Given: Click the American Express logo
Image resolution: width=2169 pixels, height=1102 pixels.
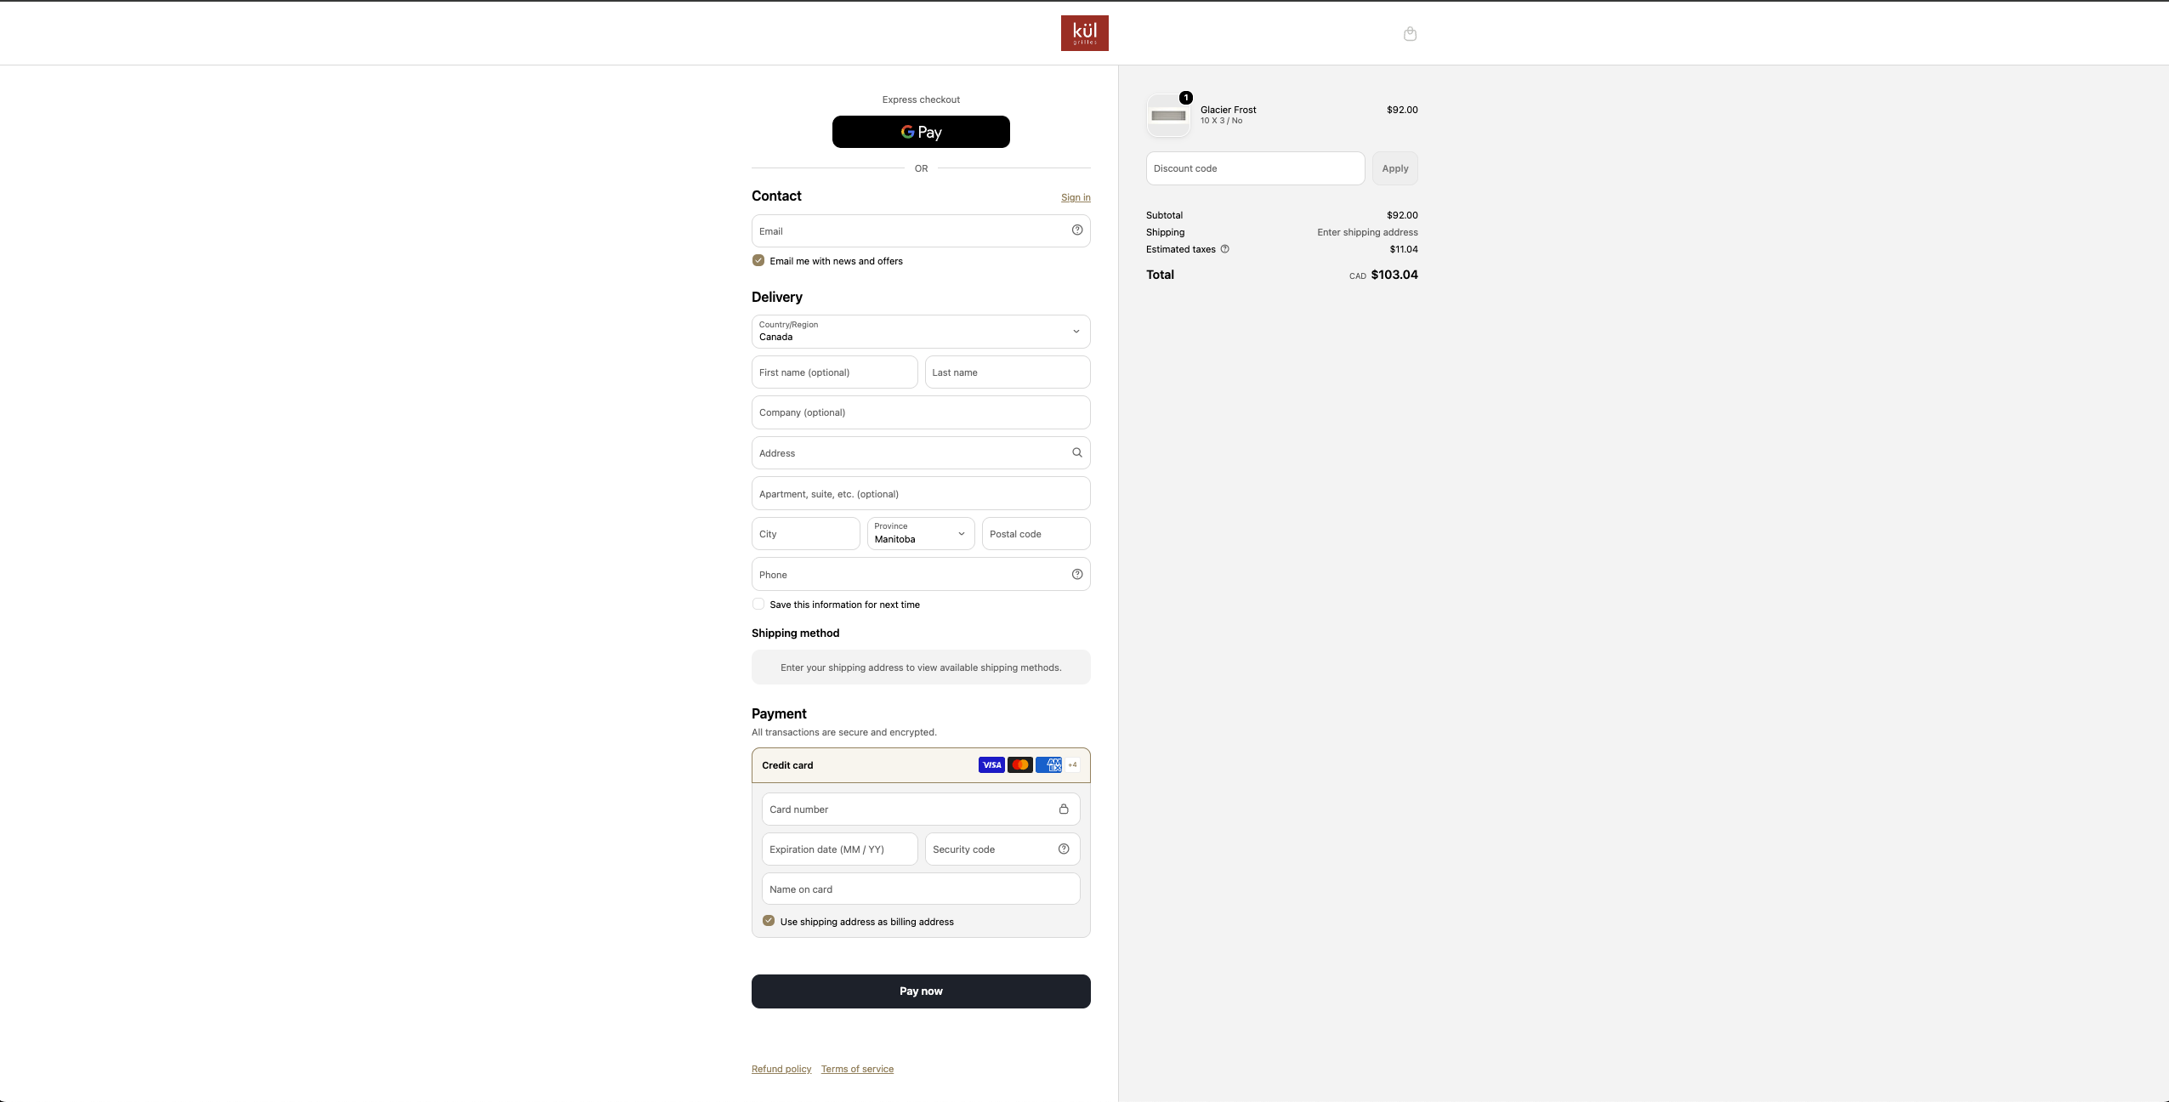Looking at the screenshot, I should 1049,765.
